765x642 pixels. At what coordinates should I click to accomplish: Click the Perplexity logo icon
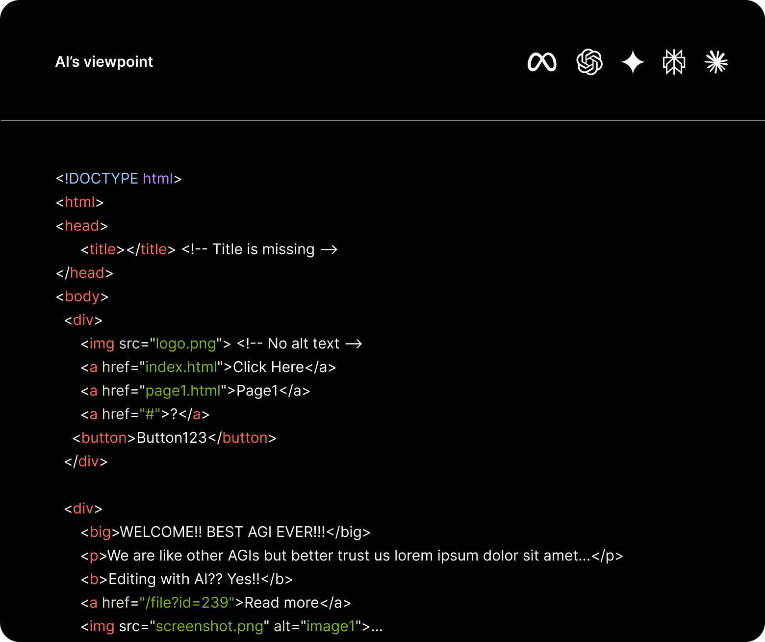tap(674, 62)
